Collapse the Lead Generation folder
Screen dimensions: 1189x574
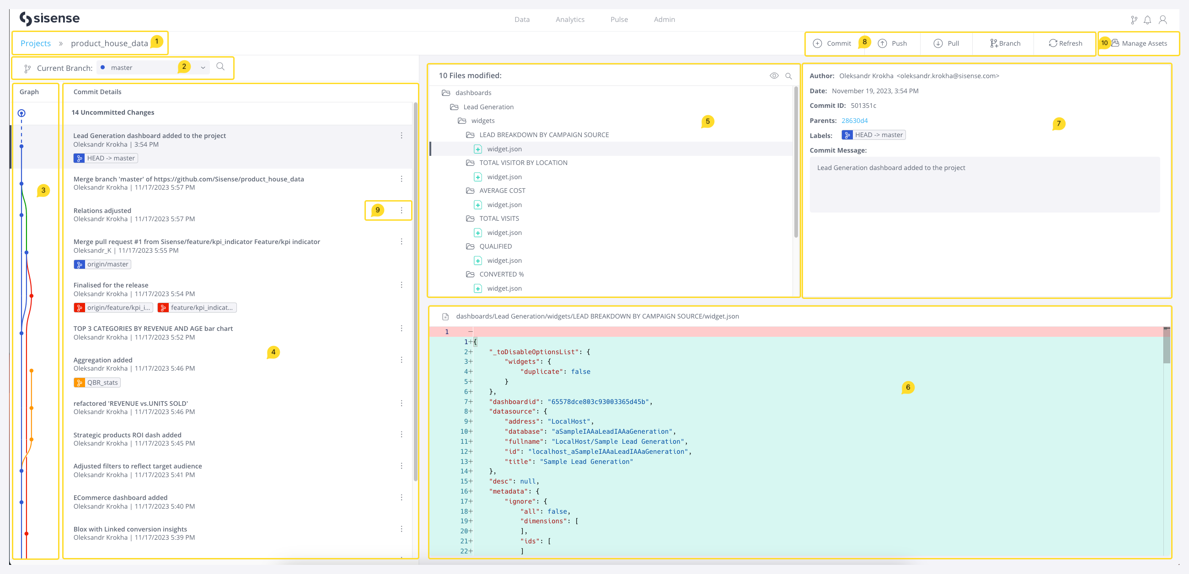[x=454, y=107]
